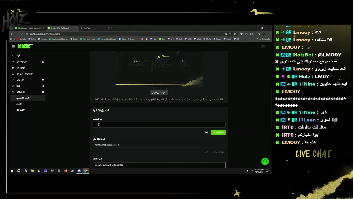Open the Pixel Chat: Home bookmark
353x199 pixels.
(x=88, y=39)
